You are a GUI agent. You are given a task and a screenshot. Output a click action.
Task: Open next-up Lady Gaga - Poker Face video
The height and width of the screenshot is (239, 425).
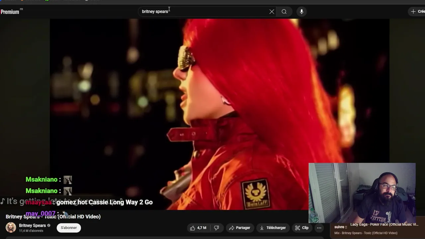(384, 224)
